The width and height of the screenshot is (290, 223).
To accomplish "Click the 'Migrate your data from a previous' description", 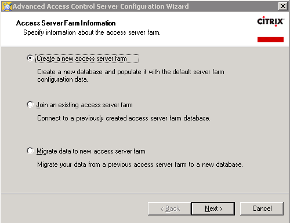I will [140, 164].
